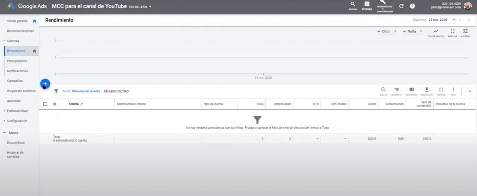Click table Ampliar expand icon
The image size is (477, 196).
coord(441,91)
